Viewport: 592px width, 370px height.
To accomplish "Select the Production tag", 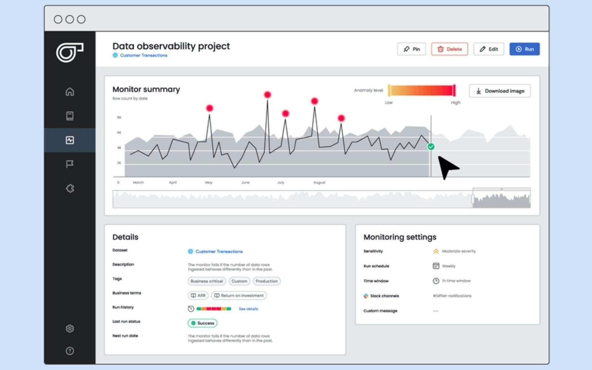I will [x=266, y=281].
